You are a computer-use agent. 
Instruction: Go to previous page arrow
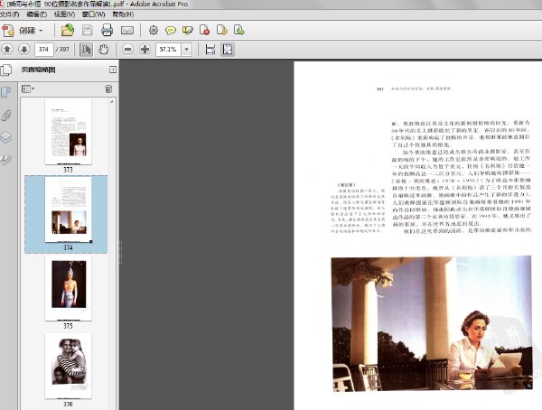point(7,50)
